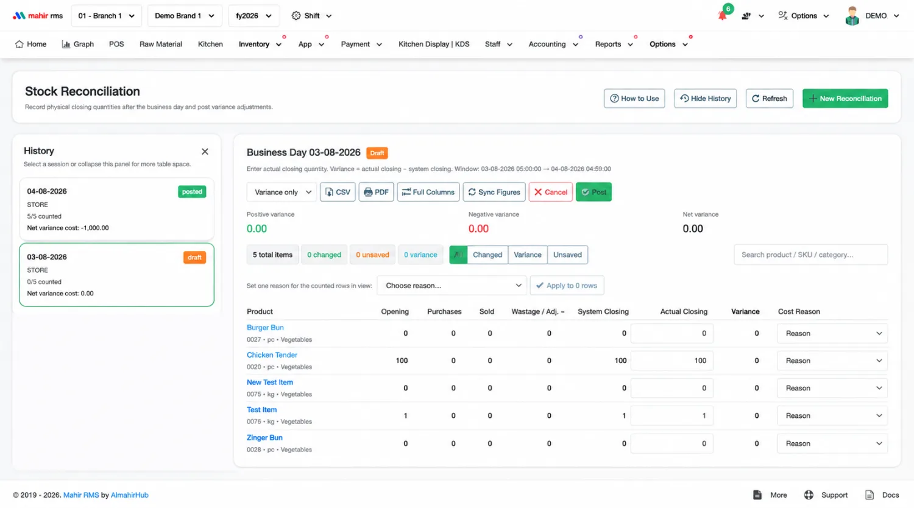Click the Shift gear icon
Viewport: 914px width, 508px height.
point(296,16)
